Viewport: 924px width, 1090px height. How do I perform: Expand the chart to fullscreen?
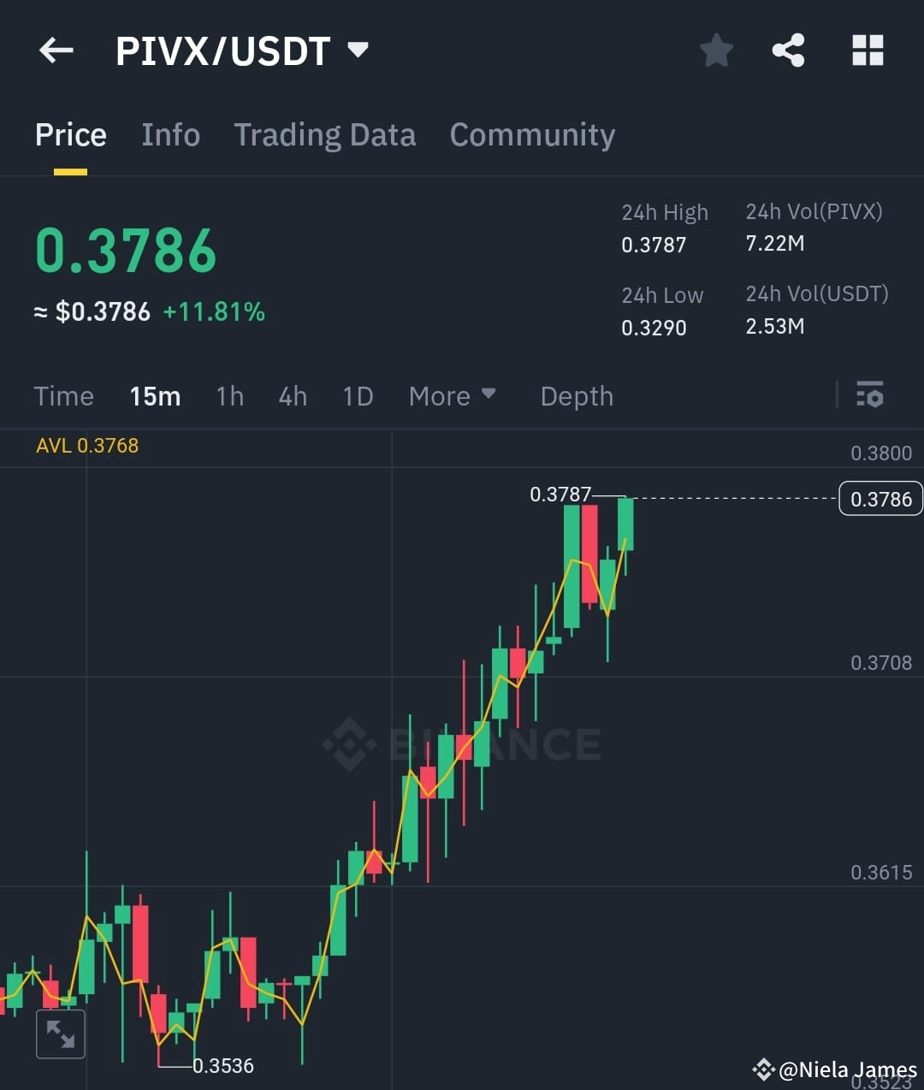pos(60,1034)
